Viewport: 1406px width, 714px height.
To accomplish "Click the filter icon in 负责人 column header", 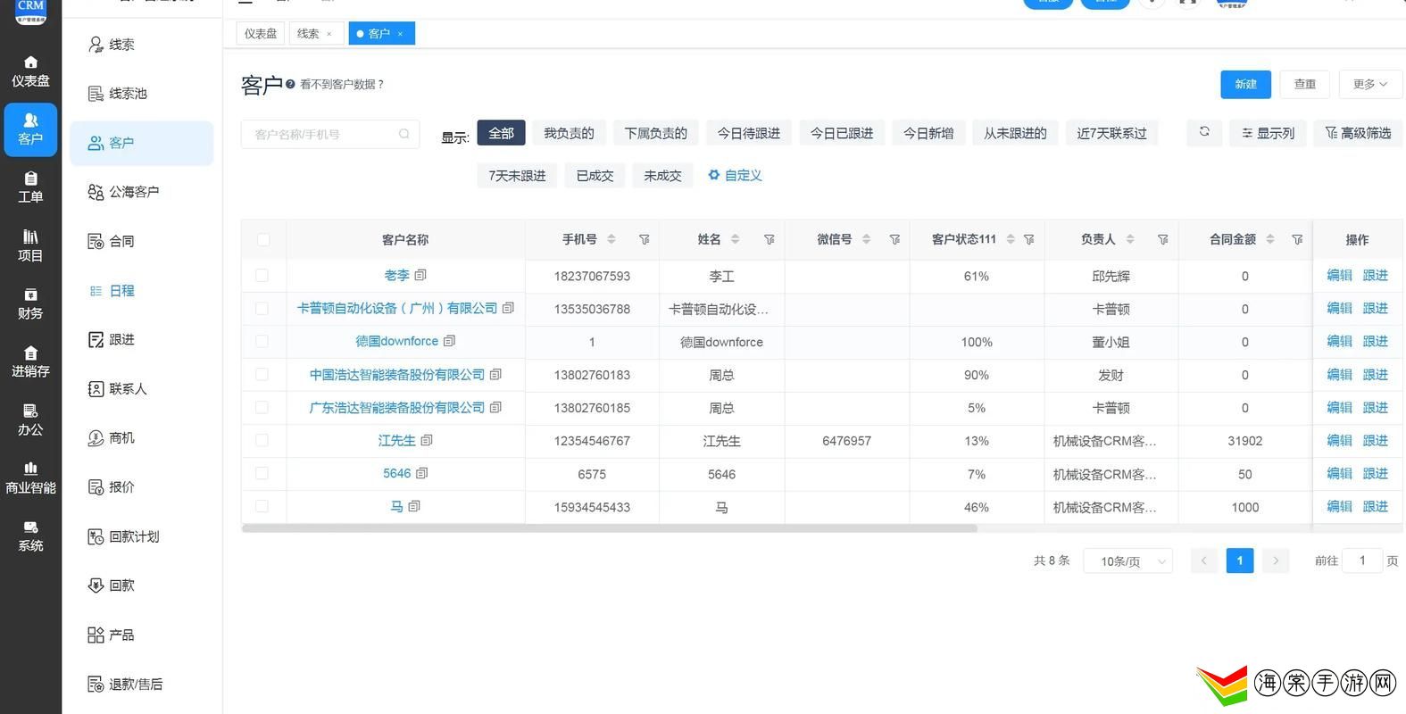I will pos(1162,239).
